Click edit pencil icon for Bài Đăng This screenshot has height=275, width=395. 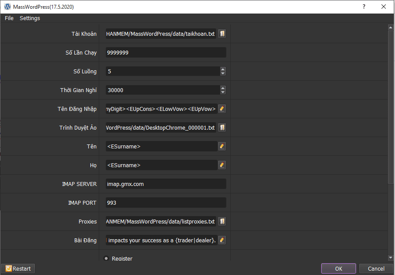(x=222, y=240)
